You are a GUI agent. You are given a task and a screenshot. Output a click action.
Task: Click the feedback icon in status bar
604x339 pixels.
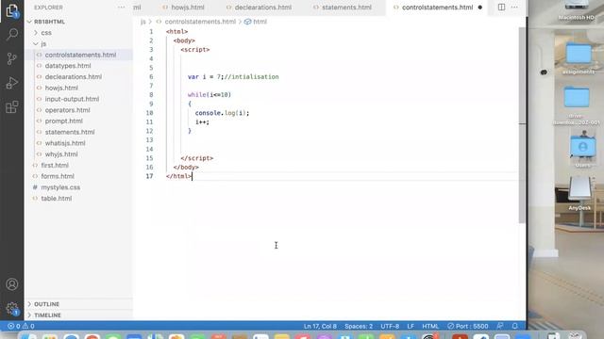500,326
